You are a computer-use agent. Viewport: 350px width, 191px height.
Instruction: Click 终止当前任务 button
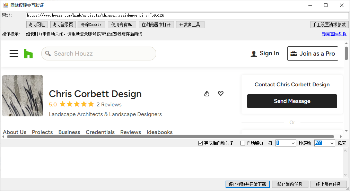click(290, 184)
